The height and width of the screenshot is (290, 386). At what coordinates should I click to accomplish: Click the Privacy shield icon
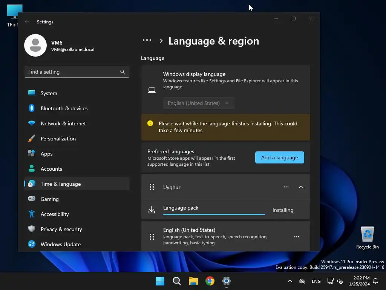32,229
